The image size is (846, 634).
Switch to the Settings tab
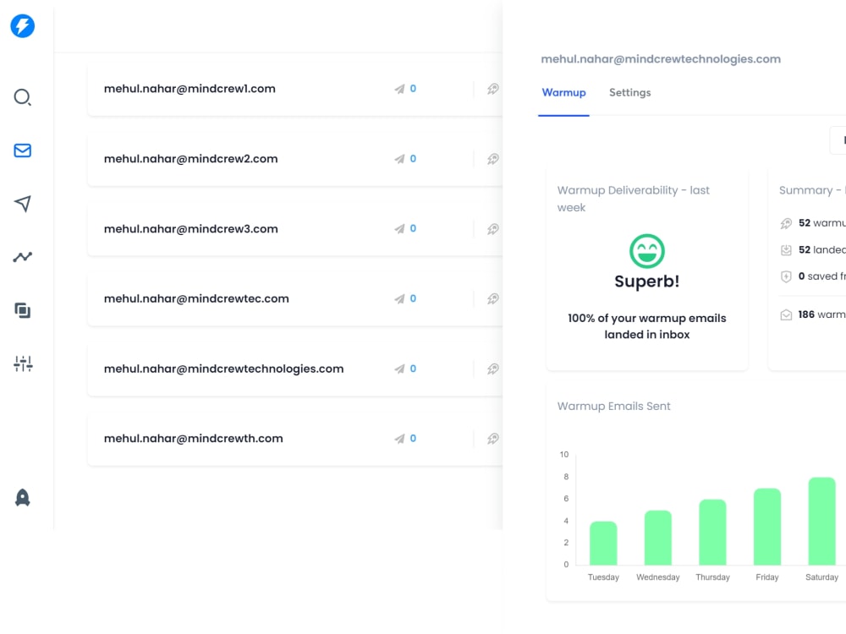click(629, 93)
